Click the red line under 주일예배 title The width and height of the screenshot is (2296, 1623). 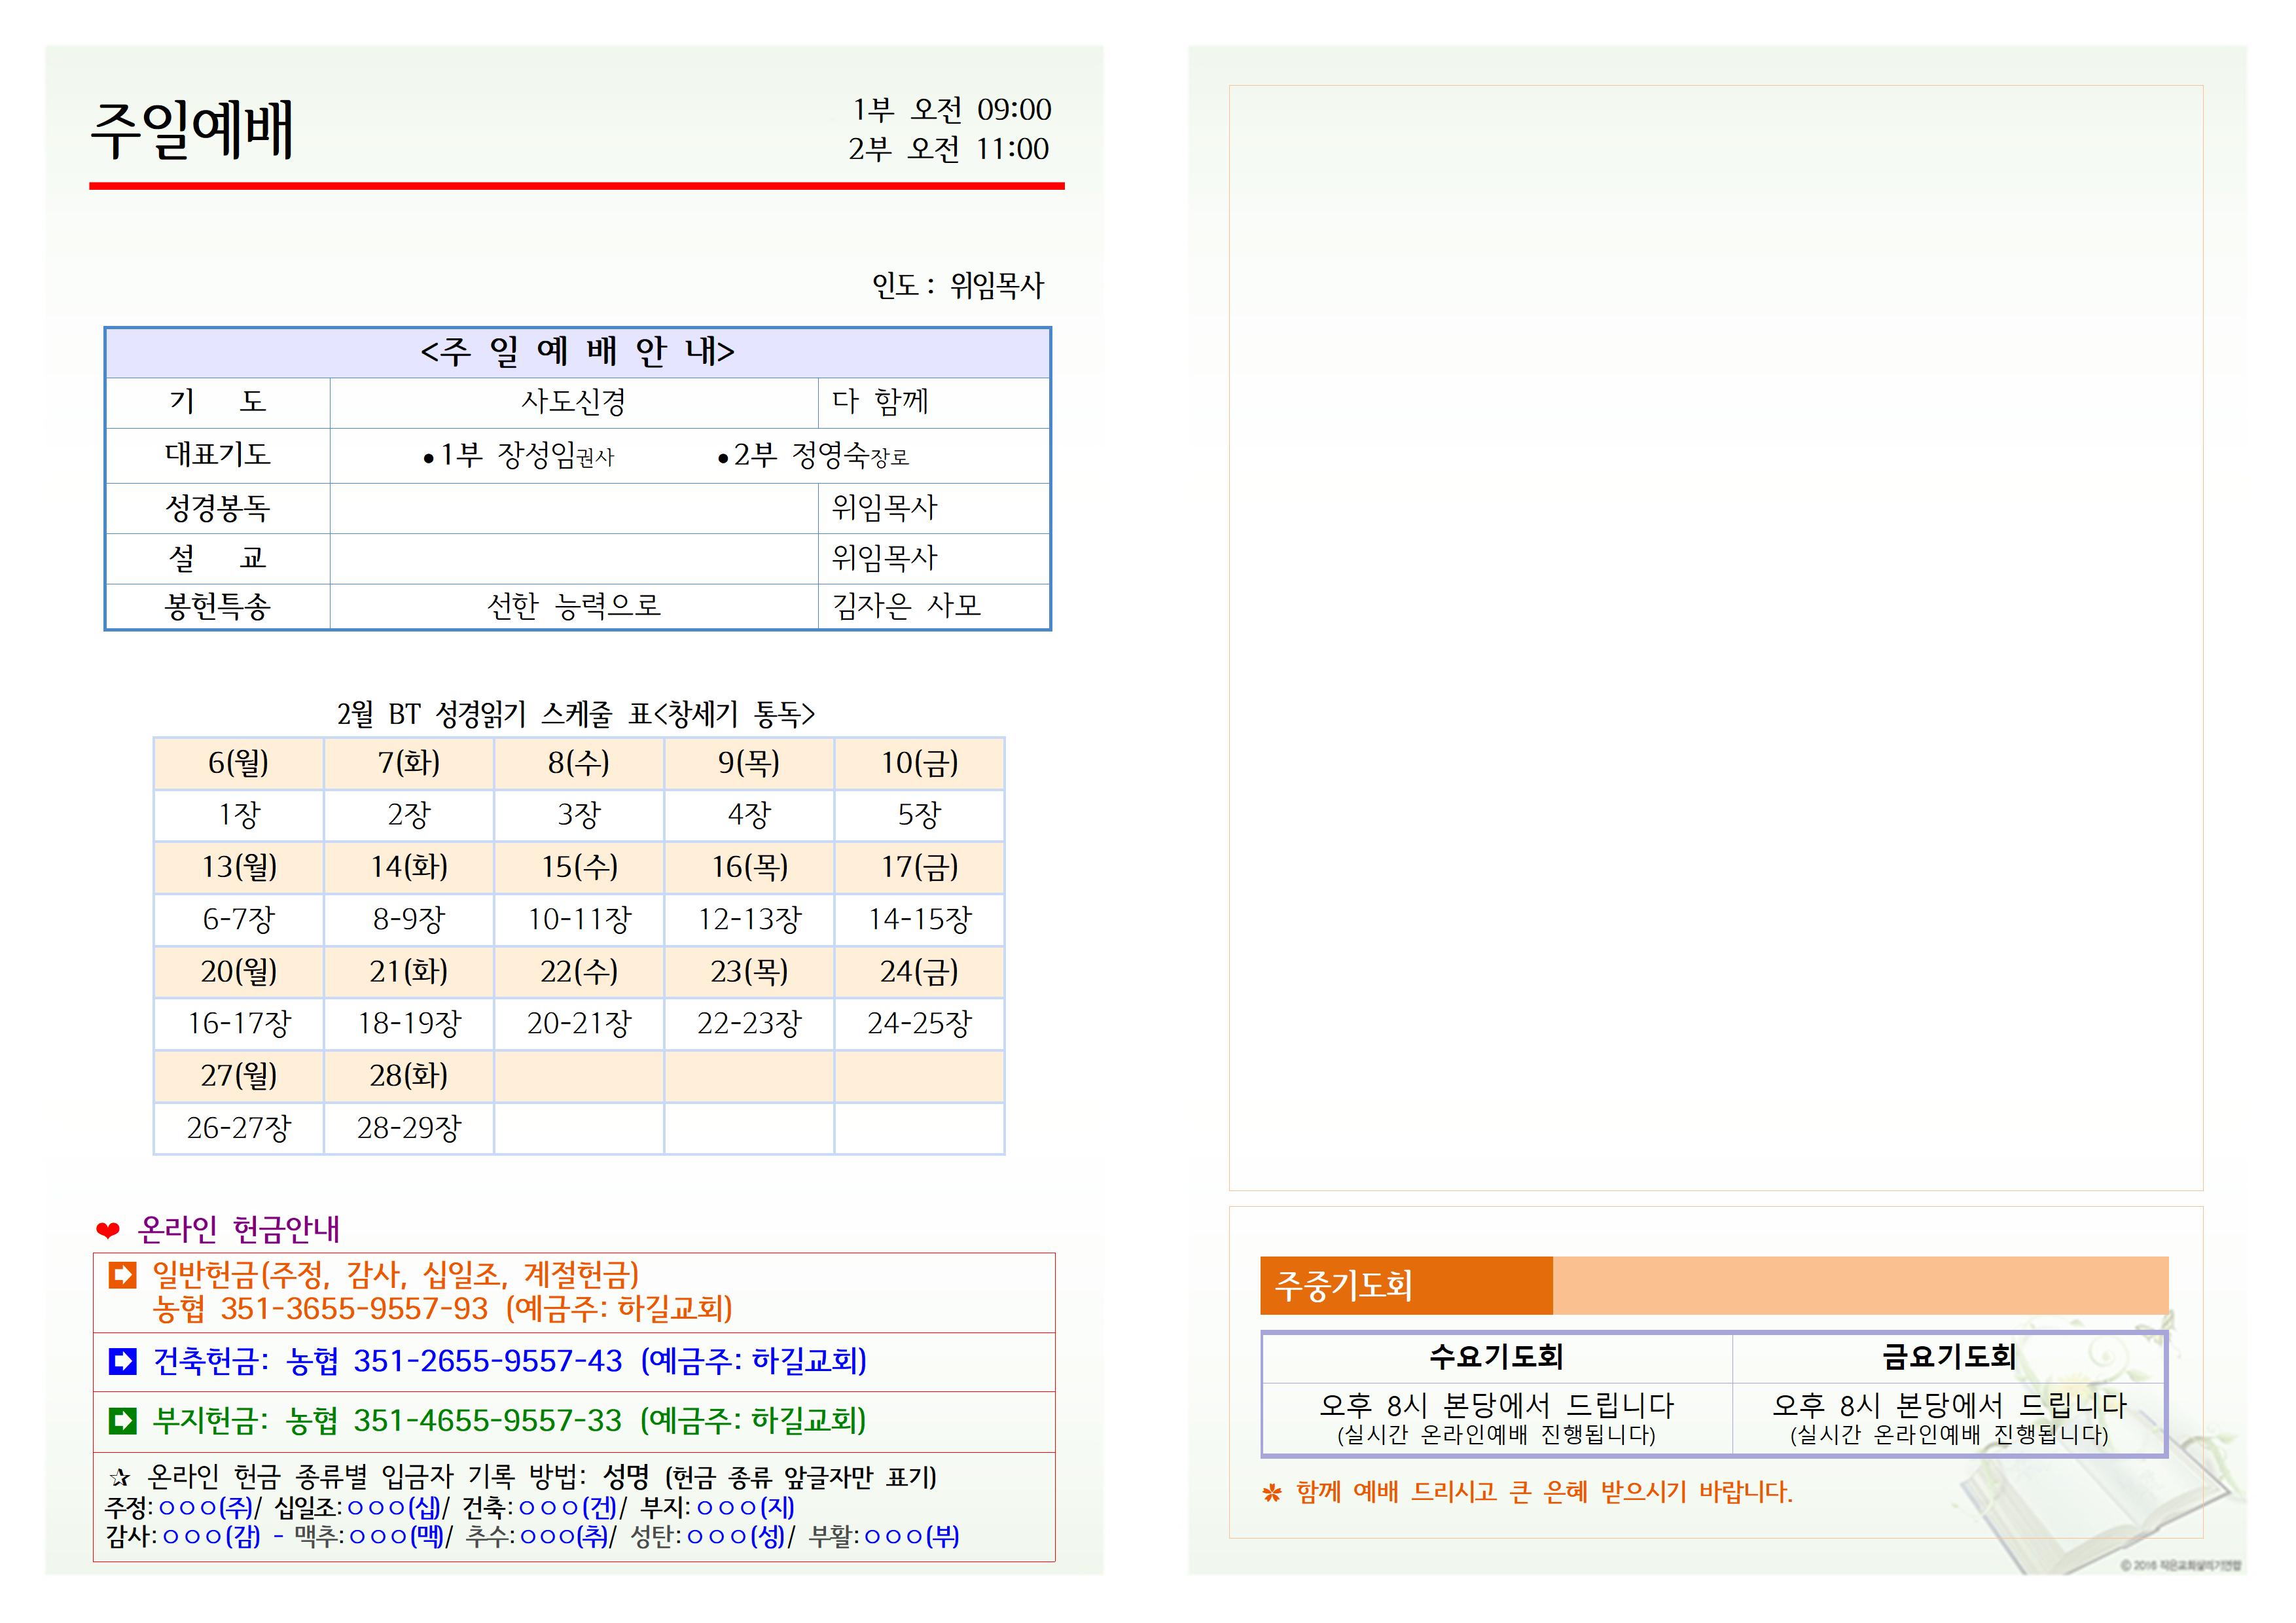coord(577,186)
